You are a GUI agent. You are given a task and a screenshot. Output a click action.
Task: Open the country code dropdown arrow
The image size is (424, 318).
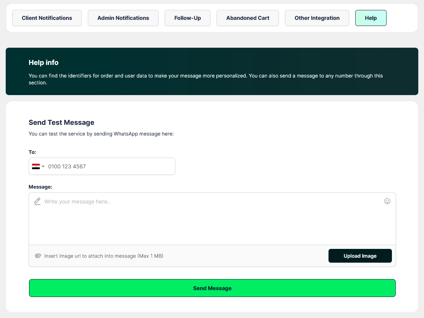point(43,166)
